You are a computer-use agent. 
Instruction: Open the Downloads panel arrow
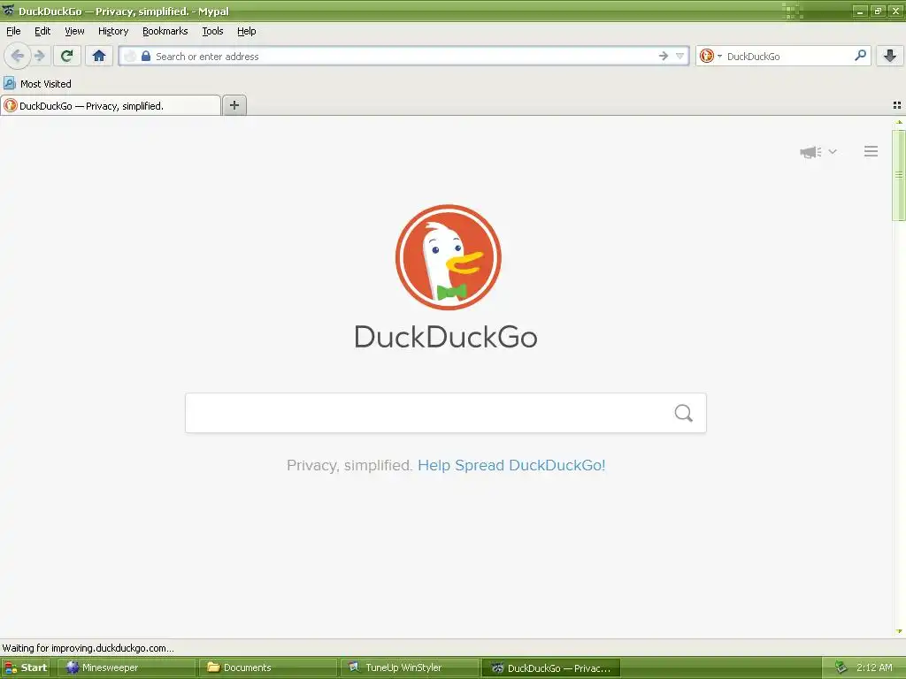(x=890, y=56)
